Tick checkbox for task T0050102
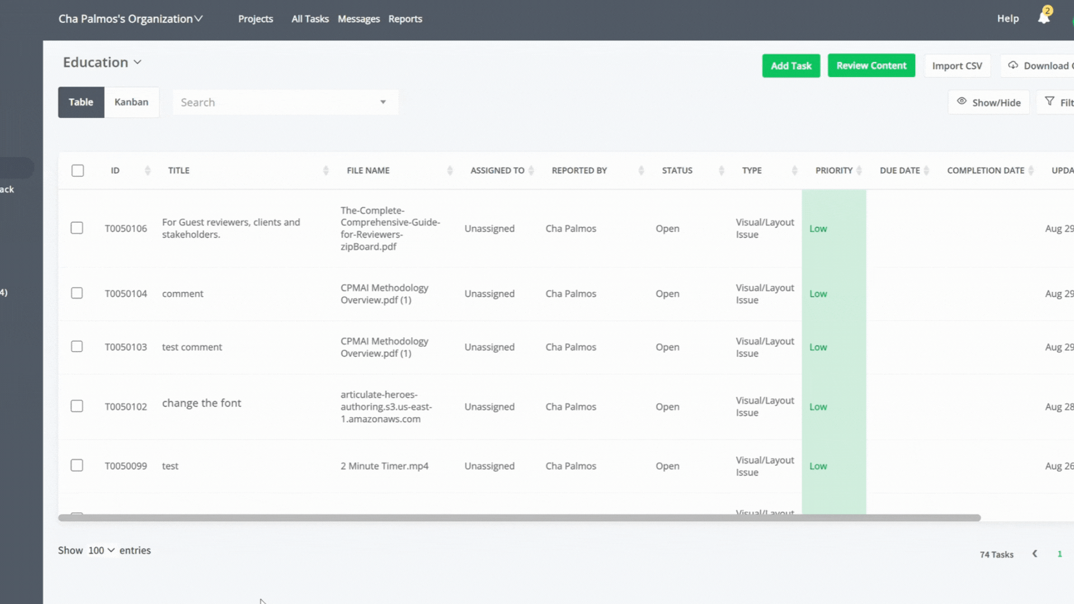 [x=77, y=406]
